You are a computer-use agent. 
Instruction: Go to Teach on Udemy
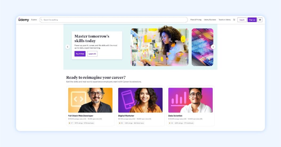pos(225,20)
